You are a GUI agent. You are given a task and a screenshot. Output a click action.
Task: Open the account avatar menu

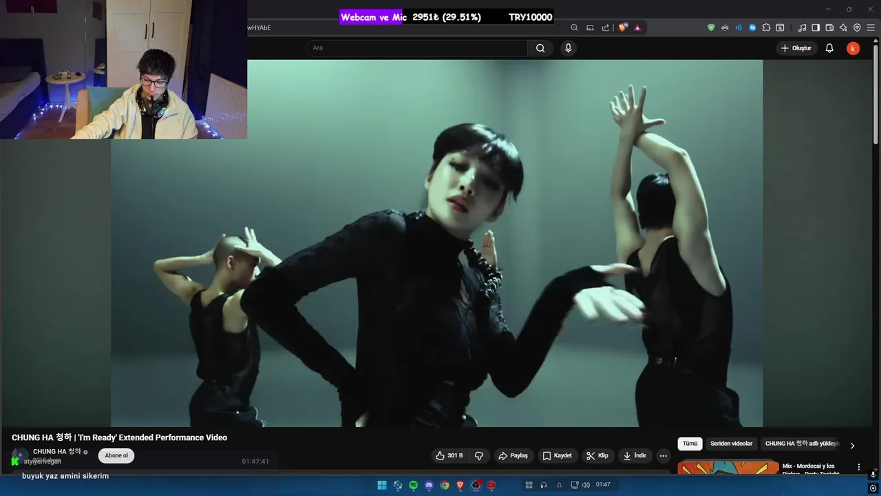tap(853, 48)
